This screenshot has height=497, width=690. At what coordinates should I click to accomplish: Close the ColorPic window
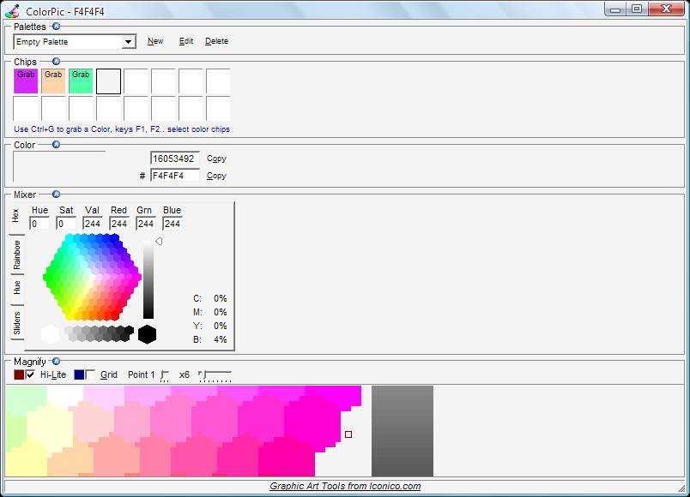click(x=666, y=9)
